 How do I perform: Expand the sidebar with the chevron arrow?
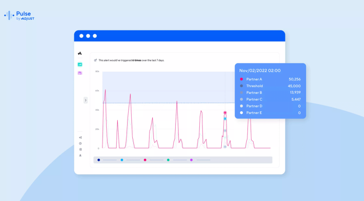coord(86,100)
